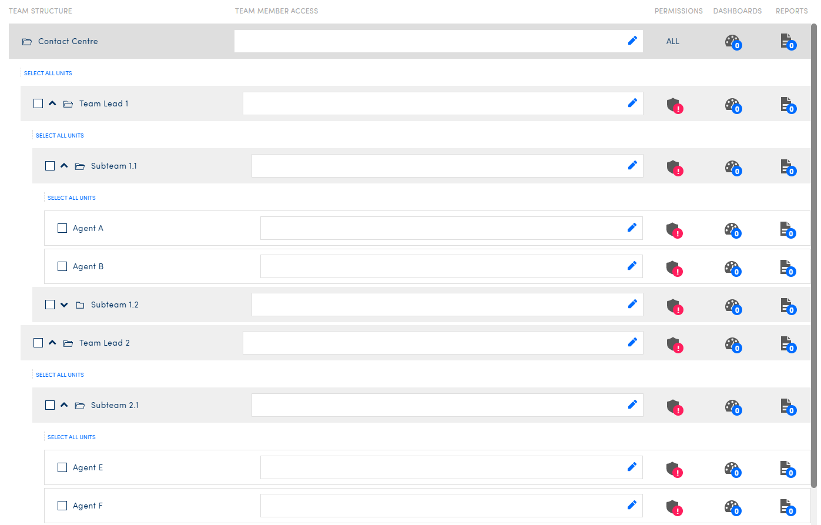Image resolution: width=821 pixels, height=525 pixels.
Task: Click the Permissions column header
Action: (678, 11)
